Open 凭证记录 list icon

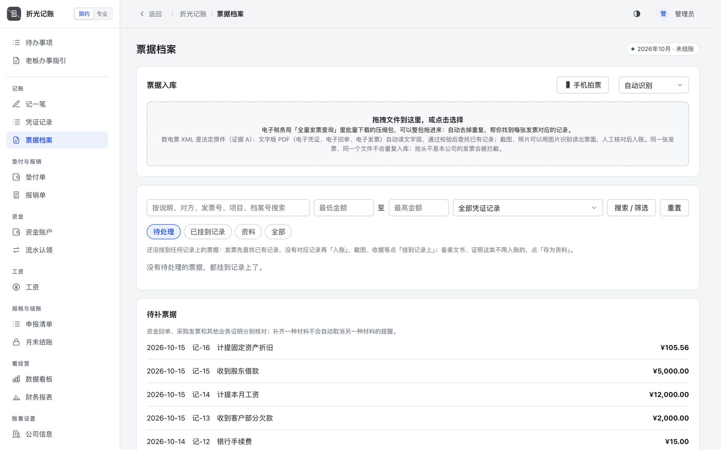click(16, 122)
